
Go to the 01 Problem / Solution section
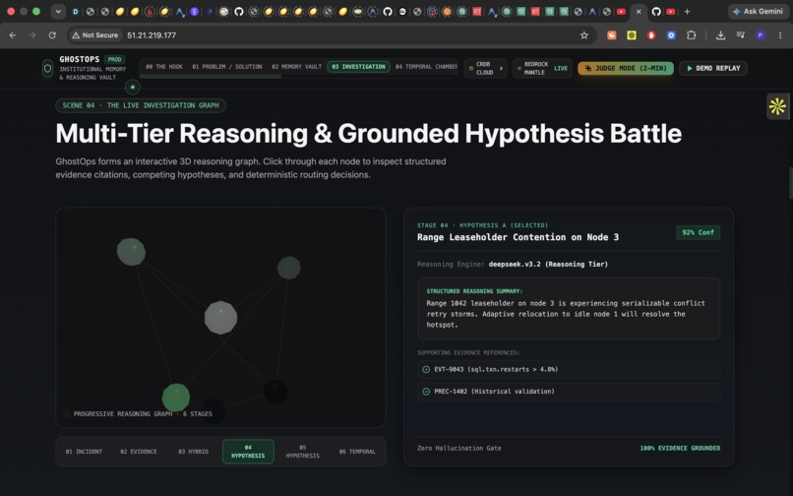coord(227,67)
